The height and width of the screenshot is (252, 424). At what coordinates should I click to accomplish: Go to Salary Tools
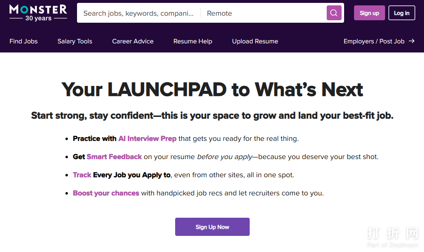coord(75,41)
